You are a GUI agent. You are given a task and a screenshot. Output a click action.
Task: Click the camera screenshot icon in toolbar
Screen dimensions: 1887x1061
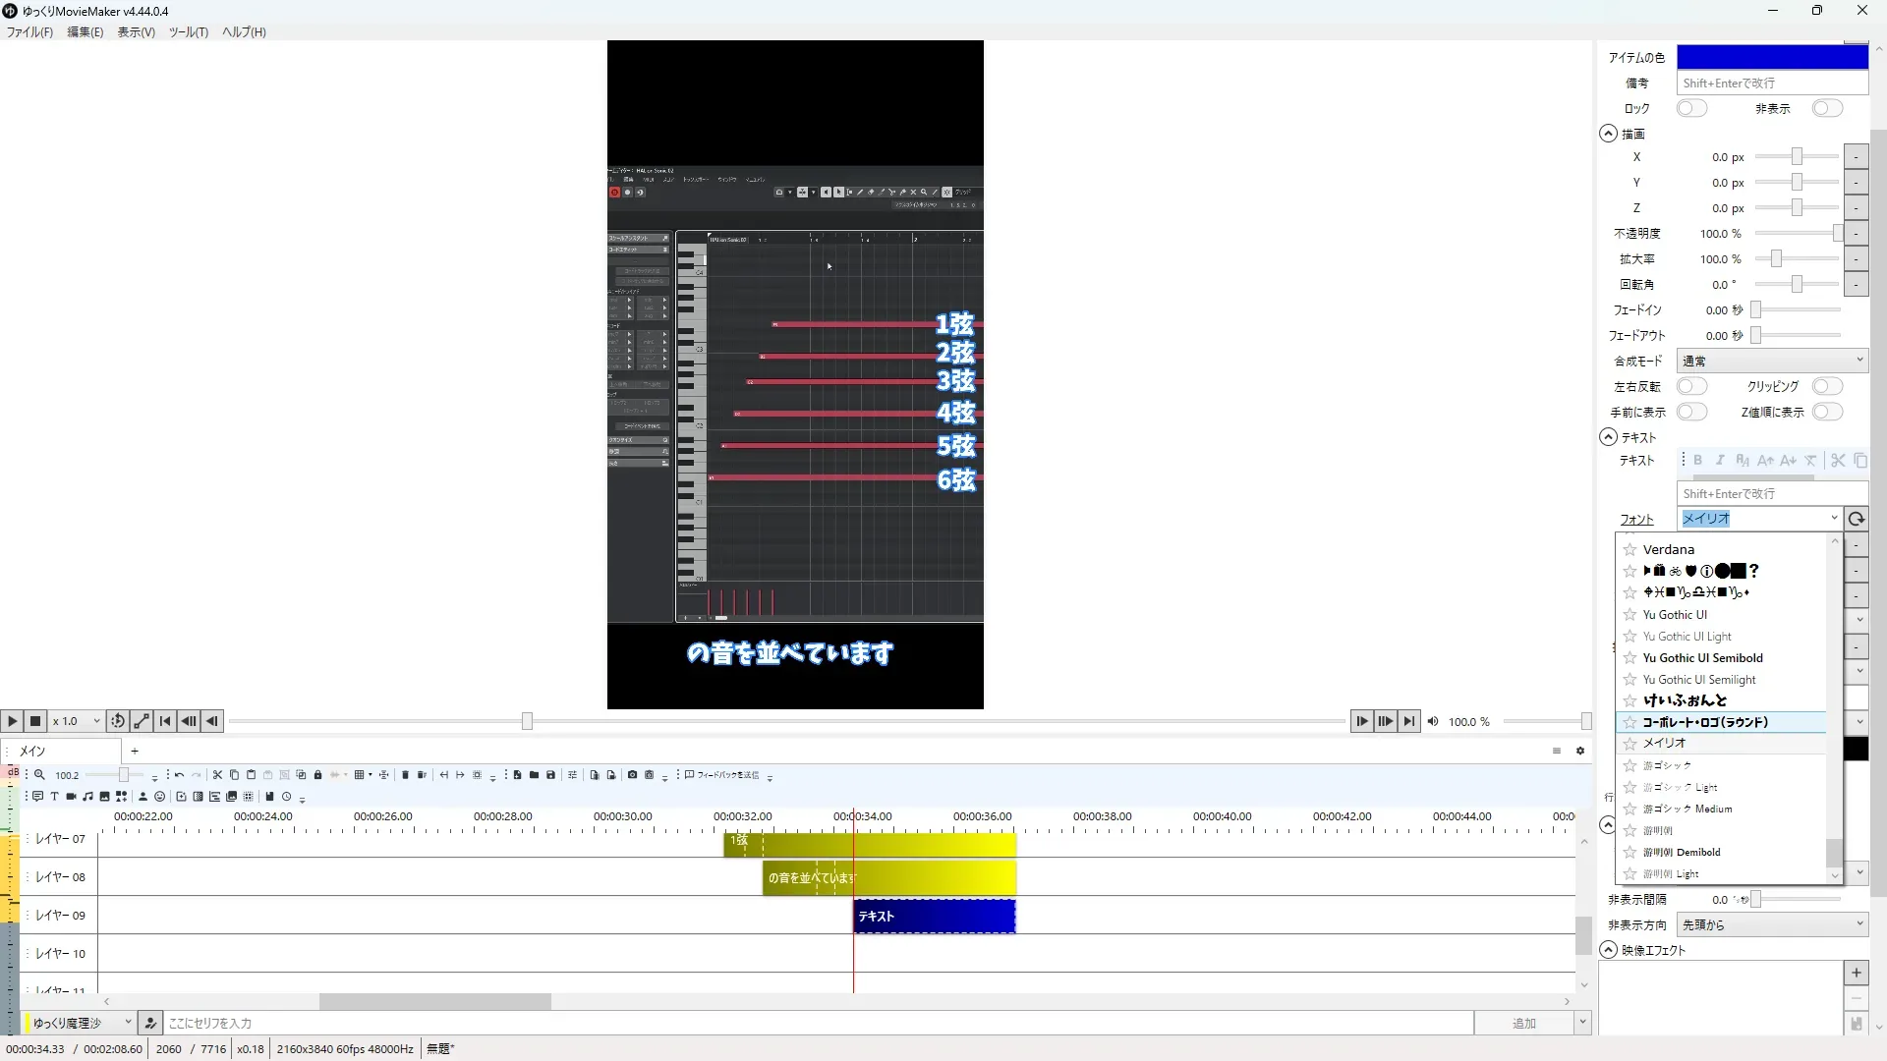(x=632, y=775)
